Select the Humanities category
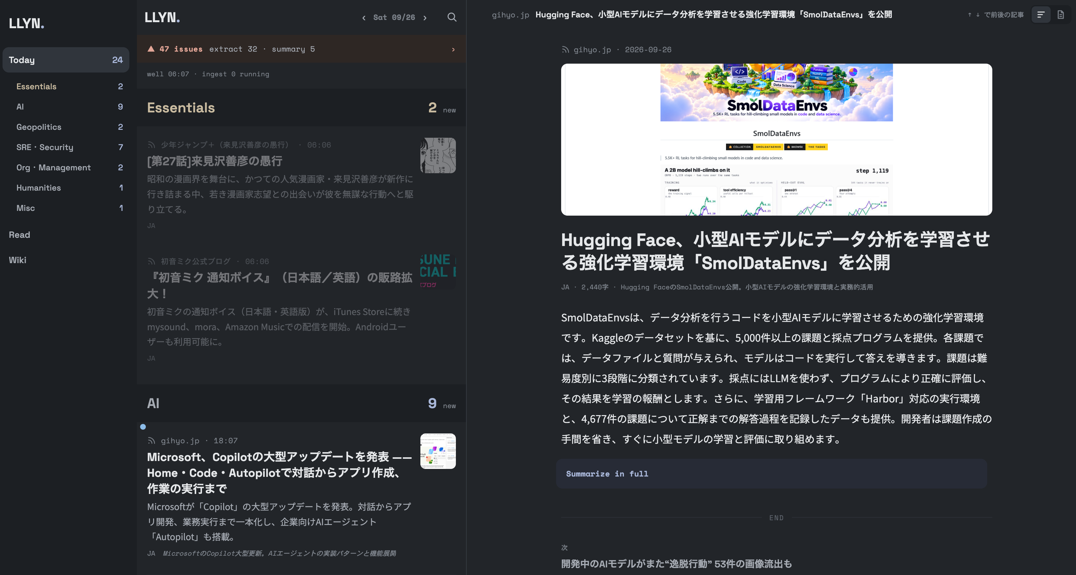Viewport: 1076px width, 575px height. click(66, 188)
